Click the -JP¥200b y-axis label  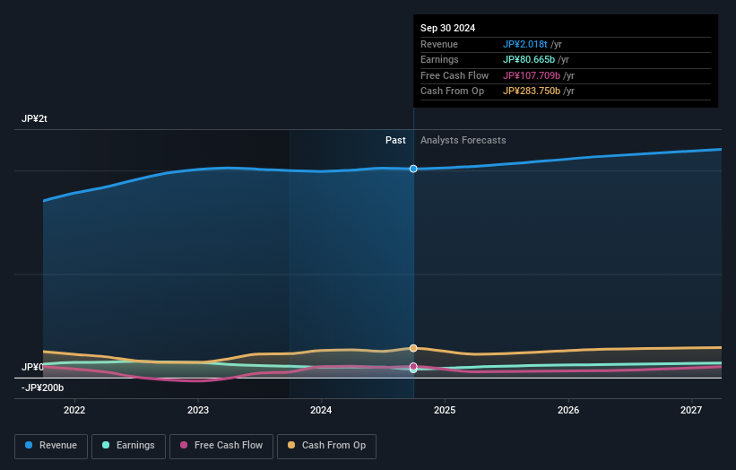tap(42, 387)
